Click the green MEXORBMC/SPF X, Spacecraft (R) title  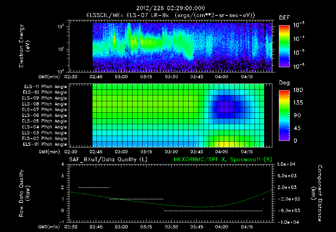[x=223, y=160]
